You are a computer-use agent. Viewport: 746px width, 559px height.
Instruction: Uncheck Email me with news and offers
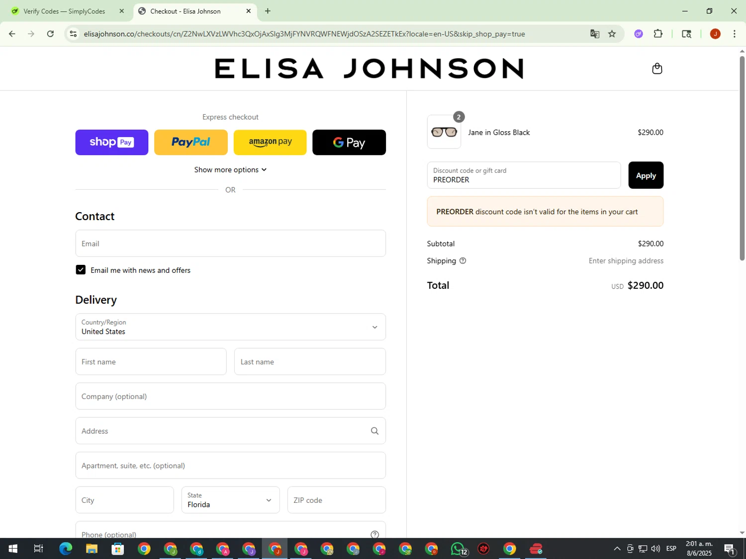[x=81, y=270]
